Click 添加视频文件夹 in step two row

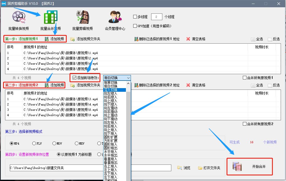[x=85, y=85]
